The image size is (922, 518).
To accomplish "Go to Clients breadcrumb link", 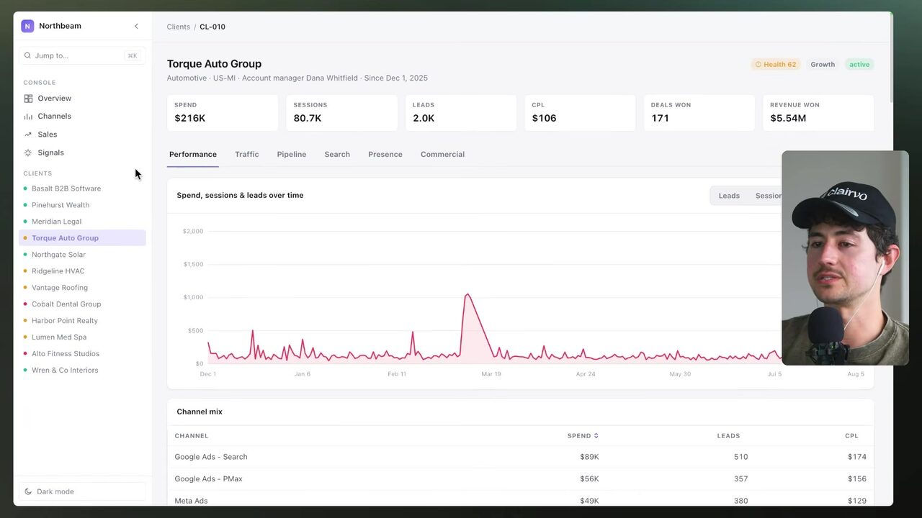I will point(179,27).
